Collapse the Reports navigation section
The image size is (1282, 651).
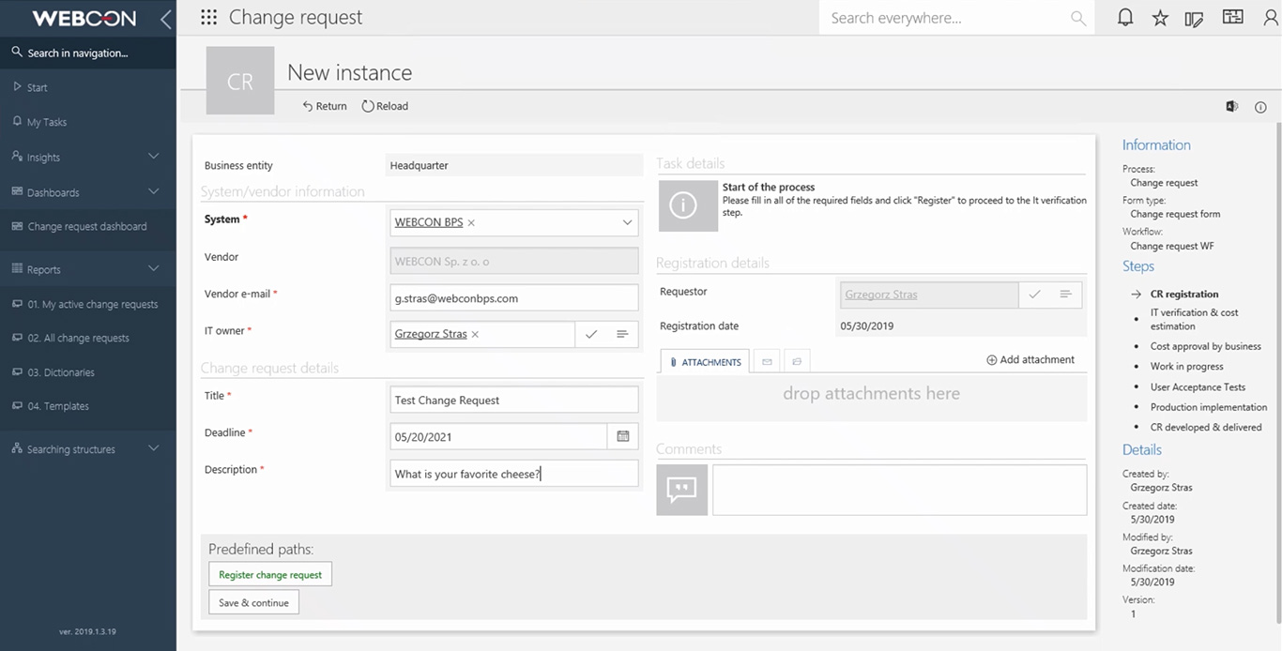pos(154,269)
